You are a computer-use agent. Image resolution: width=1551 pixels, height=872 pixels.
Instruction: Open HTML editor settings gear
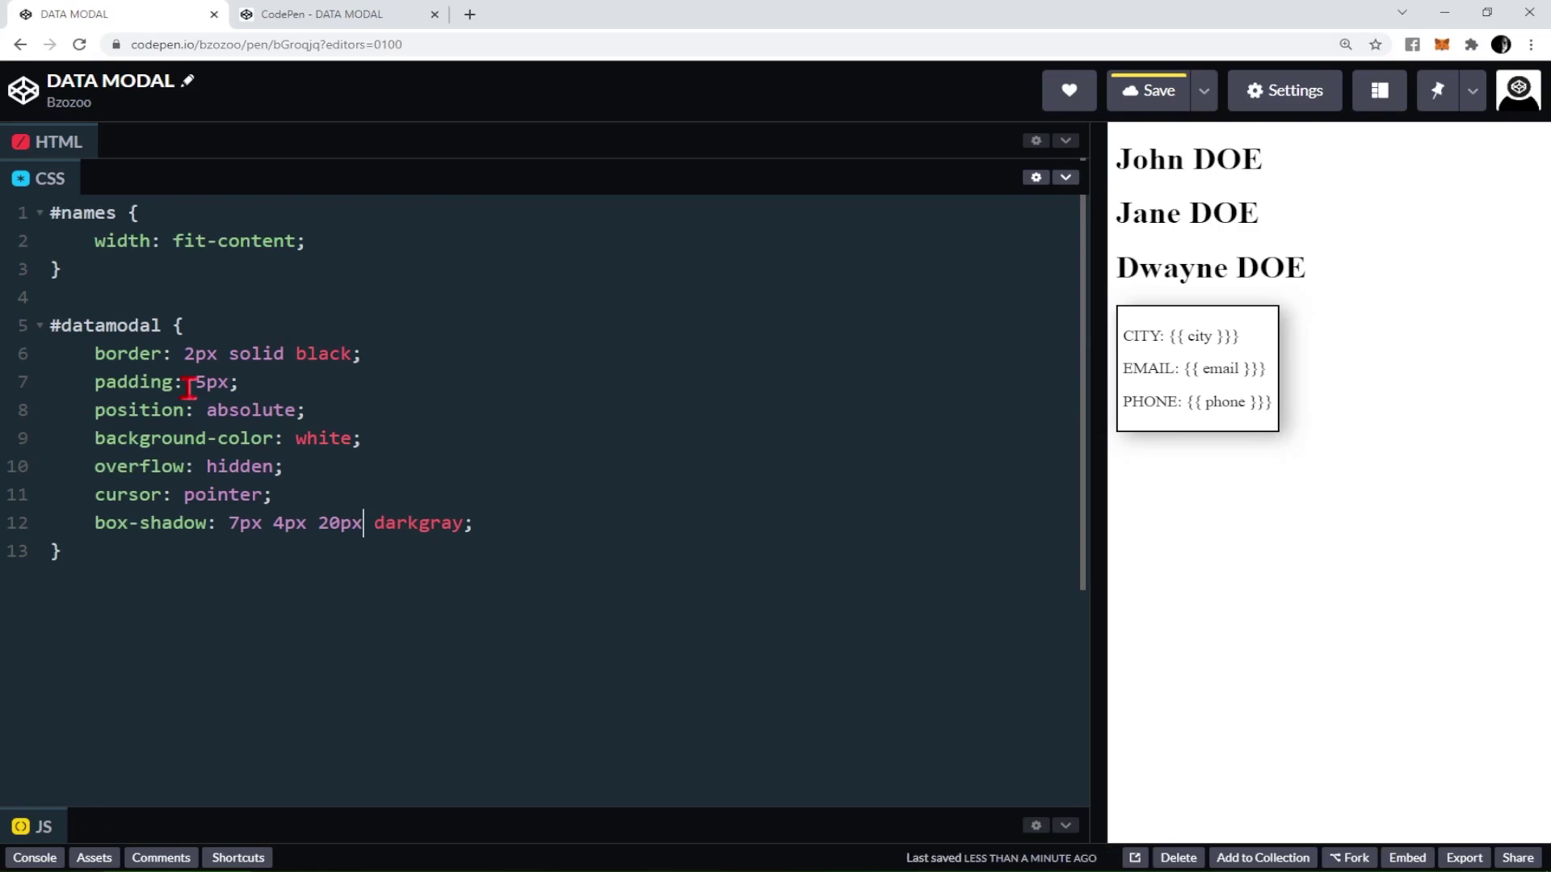coord(1036,140)
